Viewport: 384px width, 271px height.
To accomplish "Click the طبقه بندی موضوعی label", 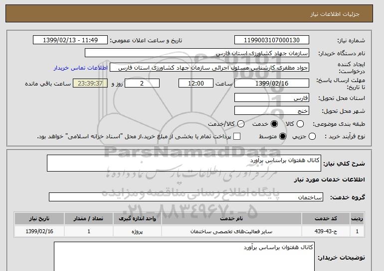I will click(x=339, y=124).
